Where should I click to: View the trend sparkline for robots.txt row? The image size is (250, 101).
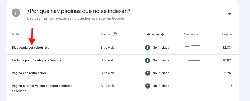[x=192, y=46]
